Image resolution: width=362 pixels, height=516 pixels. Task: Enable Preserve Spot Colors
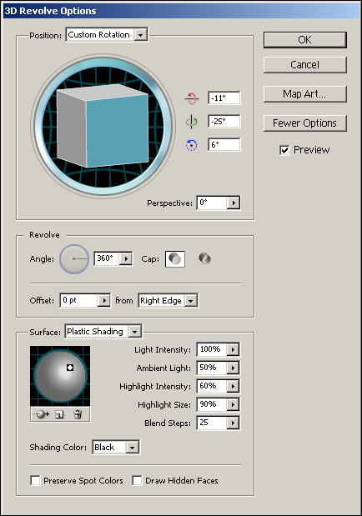(35, 480)
